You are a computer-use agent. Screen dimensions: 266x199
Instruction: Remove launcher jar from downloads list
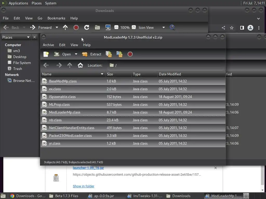pos(215,168)
